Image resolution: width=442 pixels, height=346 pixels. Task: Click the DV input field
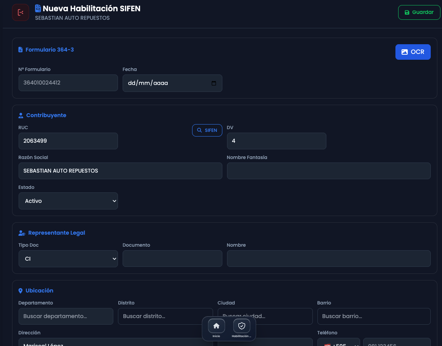[x=276, y=141]
